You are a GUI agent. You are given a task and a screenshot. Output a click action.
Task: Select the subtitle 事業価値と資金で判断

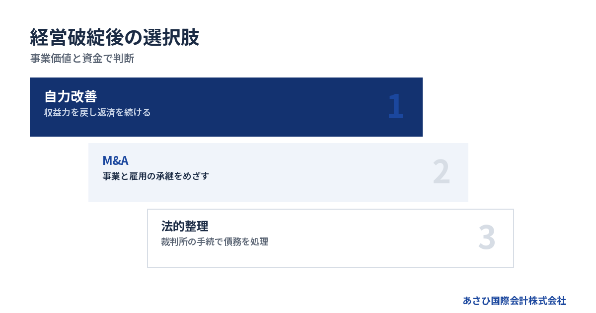[82, 59]
